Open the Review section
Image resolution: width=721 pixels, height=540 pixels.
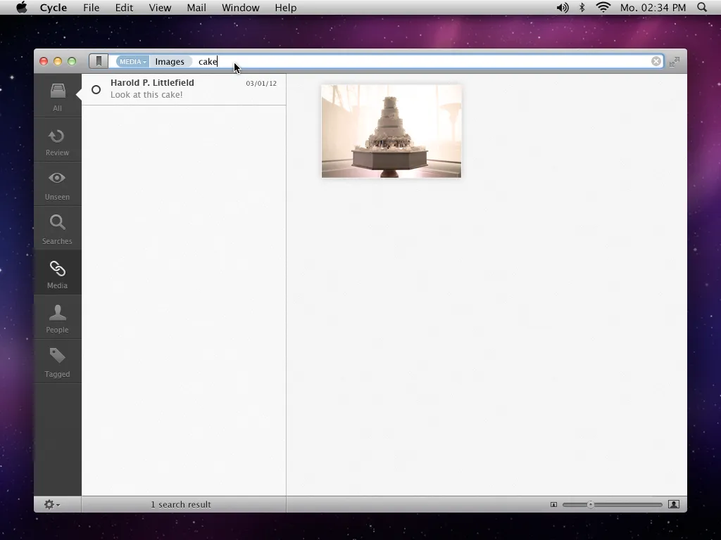[x=58, y=140]
